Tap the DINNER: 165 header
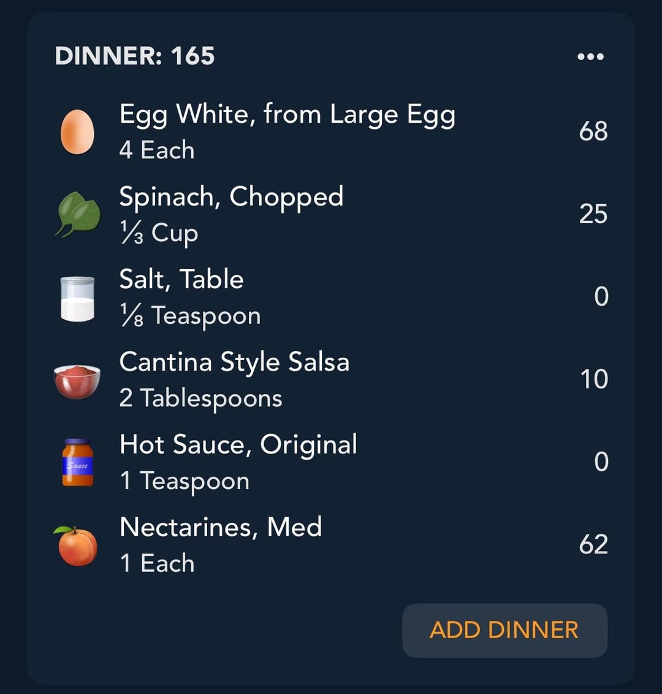Image resolution: width=662 pixels, height=694 pixels. (135, 56)
